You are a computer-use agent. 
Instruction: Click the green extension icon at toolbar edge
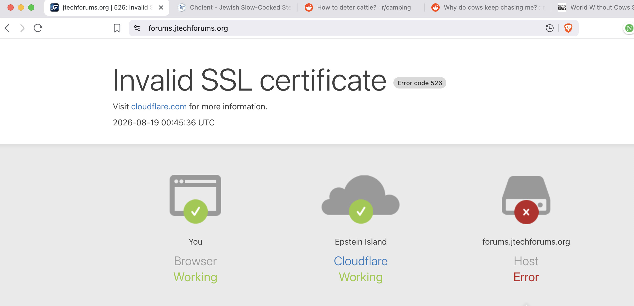(x=629, y=28)
